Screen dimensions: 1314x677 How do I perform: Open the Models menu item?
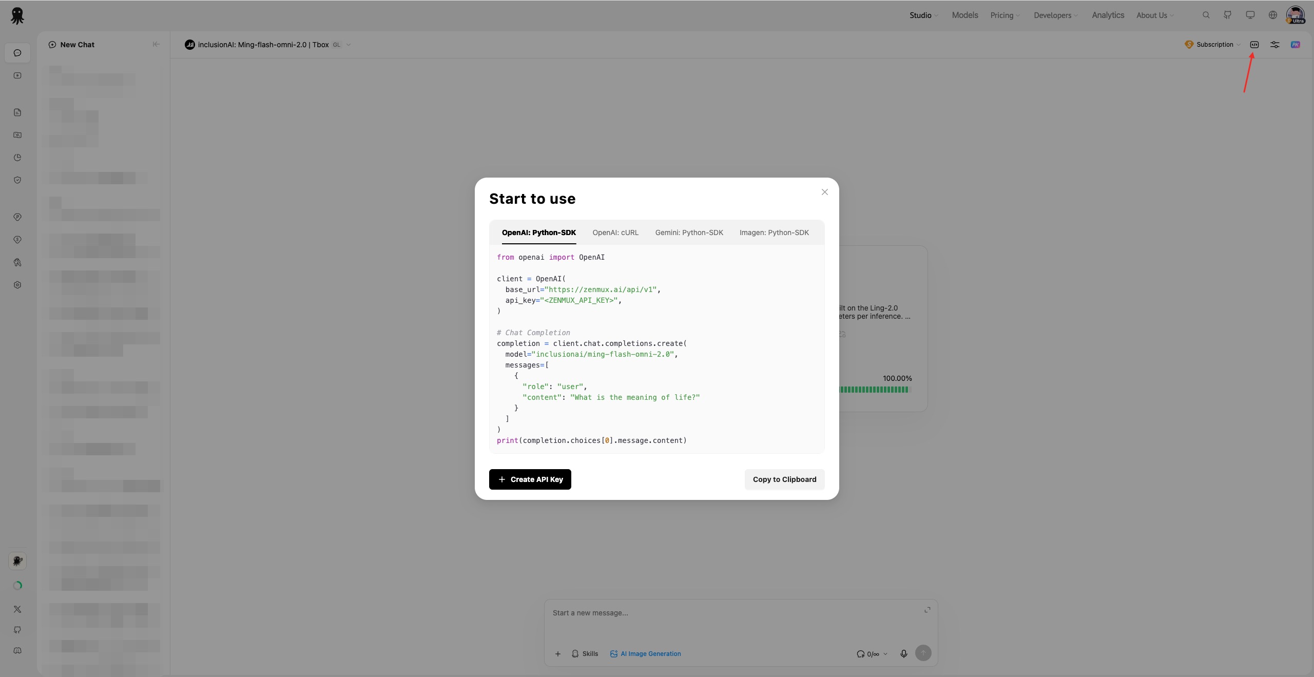[x=965, y=15]
